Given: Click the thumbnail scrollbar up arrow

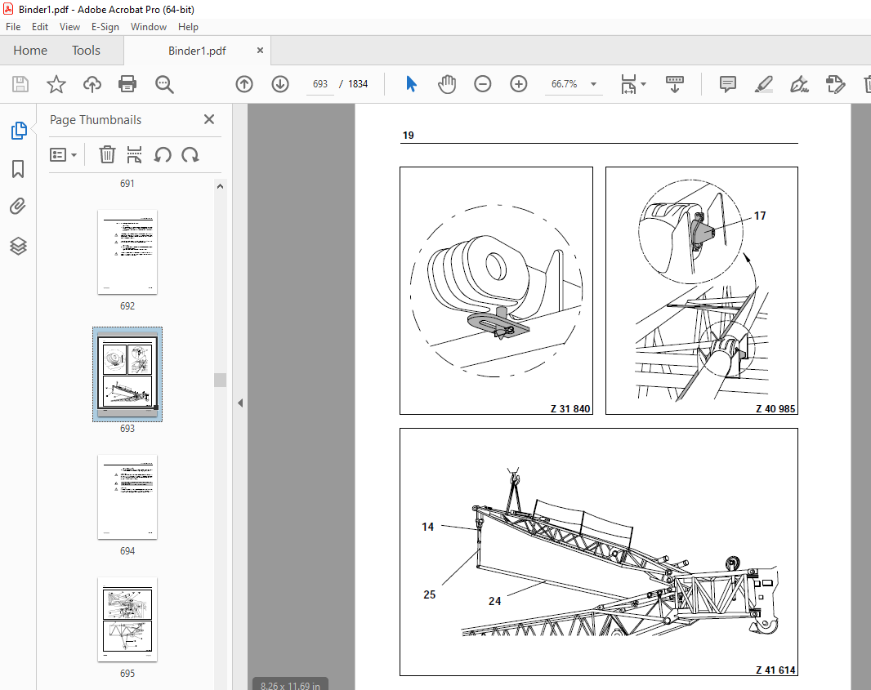Looking at the screenshot, I should click(x=220, y=186).
